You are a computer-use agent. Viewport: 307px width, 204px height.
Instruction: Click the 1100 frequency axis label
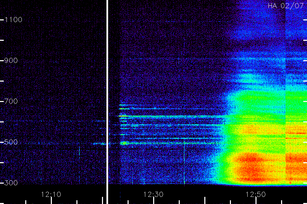13,20
